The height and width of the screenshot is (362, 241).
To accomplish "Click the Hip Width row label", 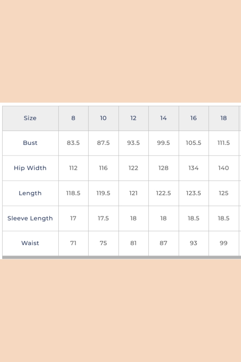I will point(30,168).
